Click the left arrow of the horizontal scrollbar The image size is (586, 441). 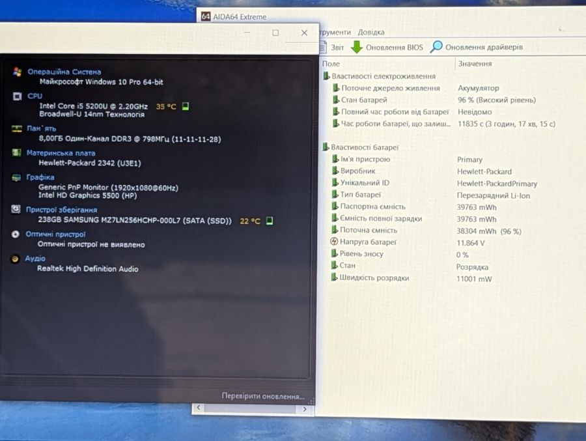198,408
